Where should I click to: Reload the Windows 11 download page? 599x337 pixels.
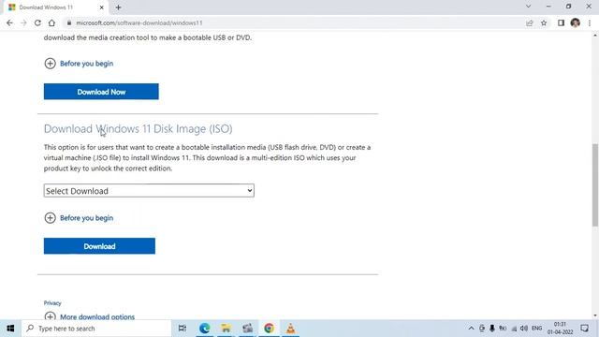click(37, 22)
